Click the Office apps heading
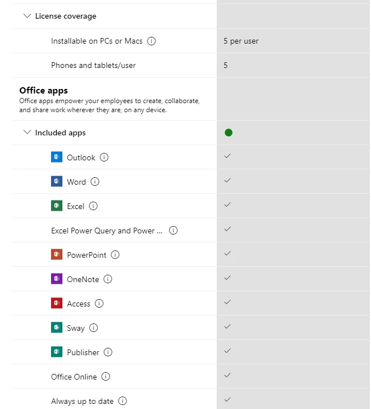Viewport: 371px width, 409px height. 43,91
